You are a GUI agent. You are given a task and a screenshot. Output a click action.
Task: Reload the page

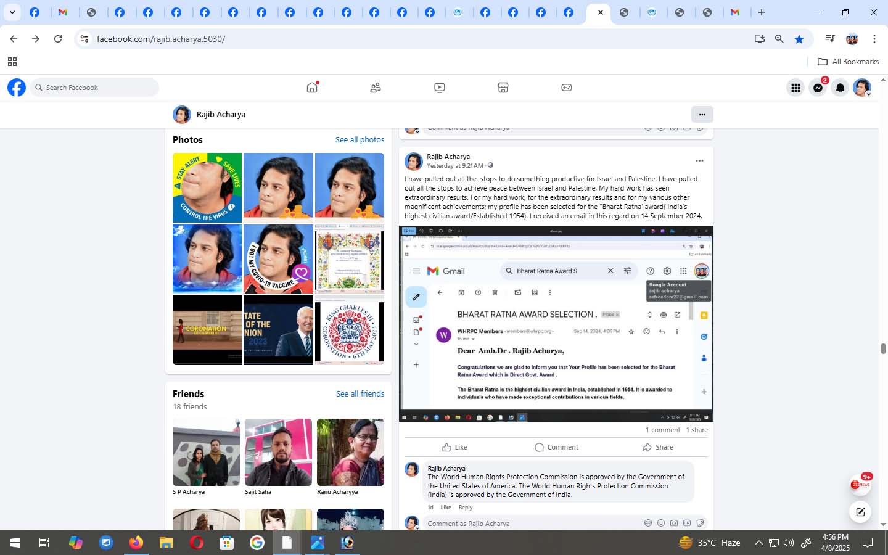(x=58, y=39)
